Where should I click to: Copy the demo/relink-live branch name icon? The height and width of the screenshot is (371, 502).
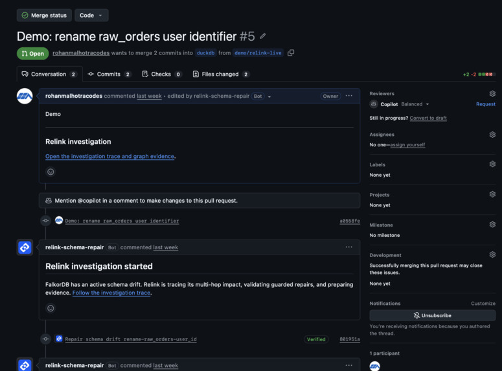(291, 53)
